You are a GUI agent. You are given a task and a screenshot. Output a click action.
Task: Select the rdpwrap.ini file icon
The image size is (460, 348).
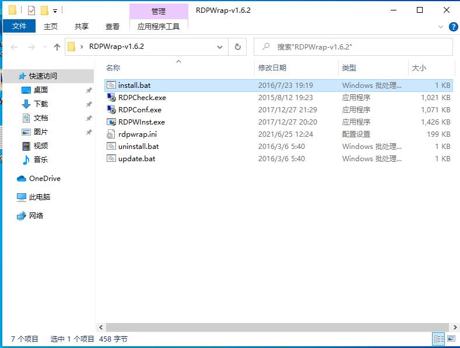pyautogui.click(x=111, y=134)
